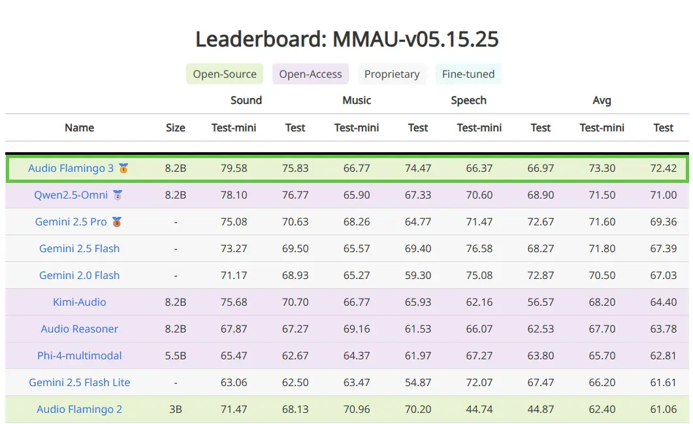Select the Fine-tuned legend badge
693x424 pixels.
468,74
